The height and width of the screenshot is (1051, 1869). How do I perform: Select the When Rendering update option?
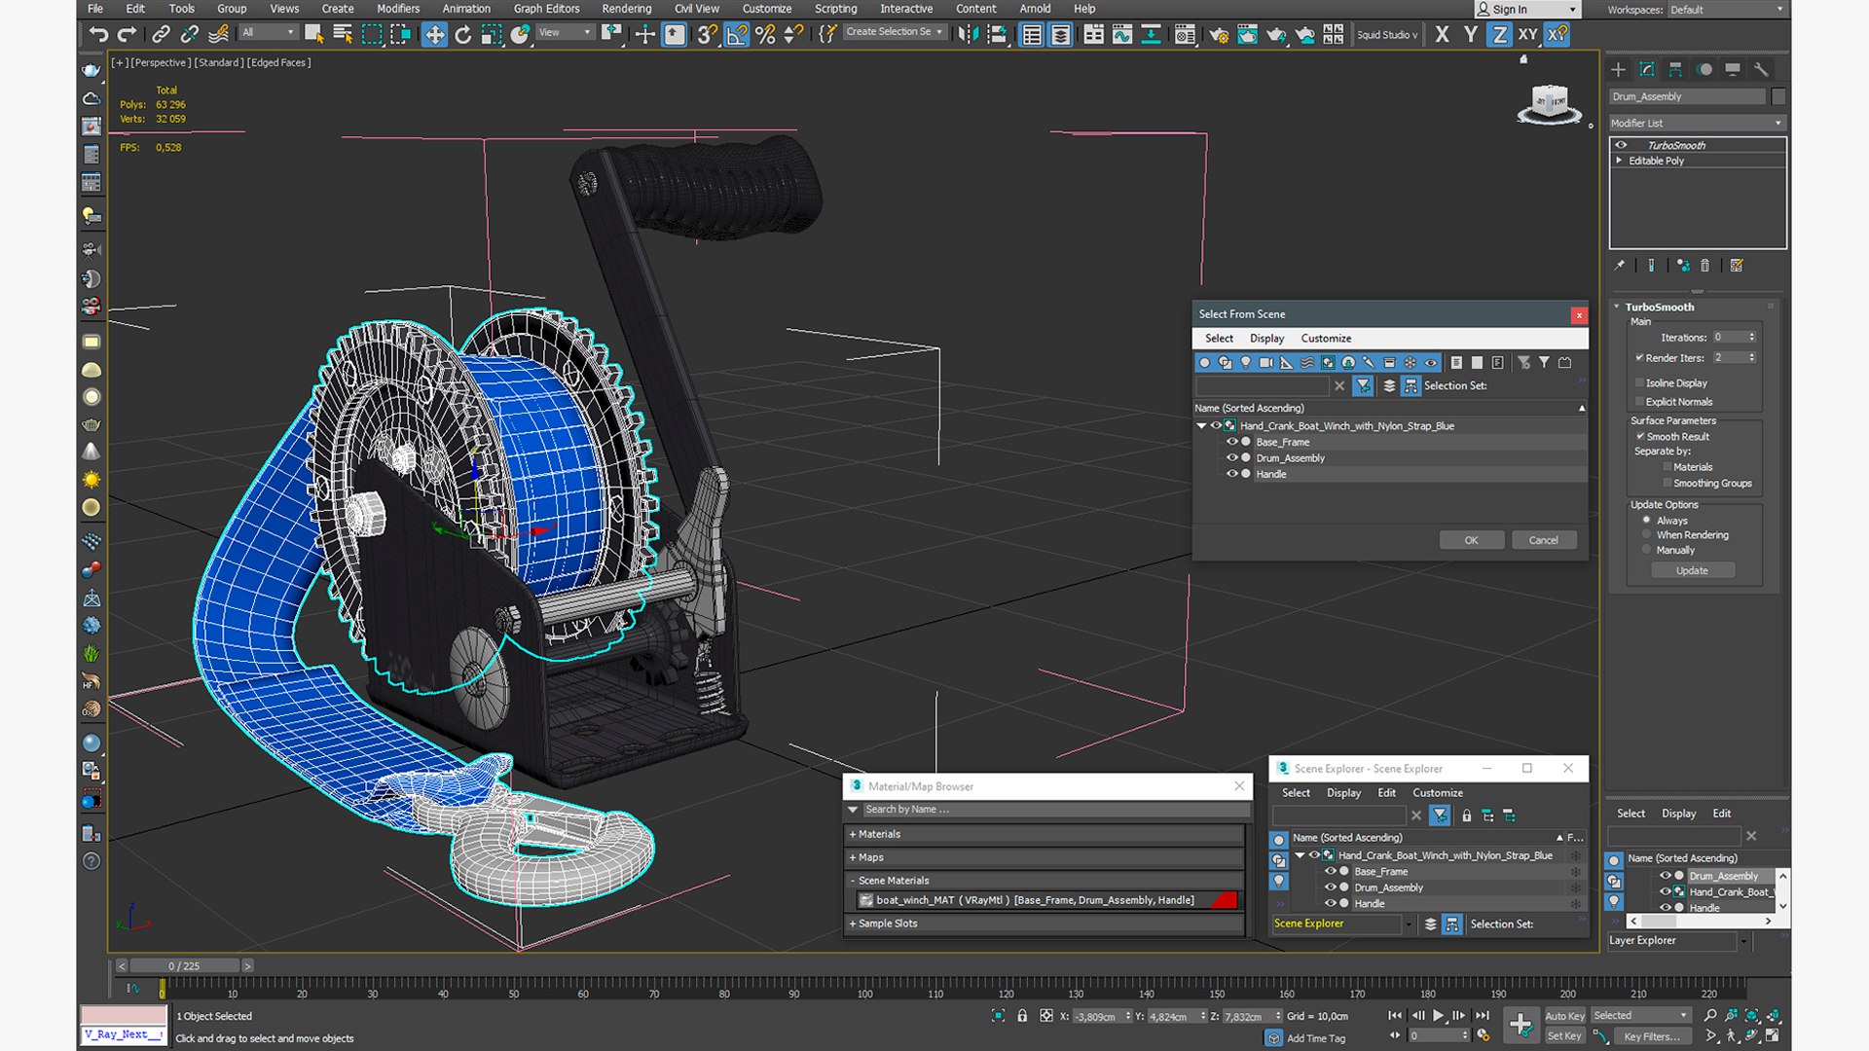point(1647,535)
